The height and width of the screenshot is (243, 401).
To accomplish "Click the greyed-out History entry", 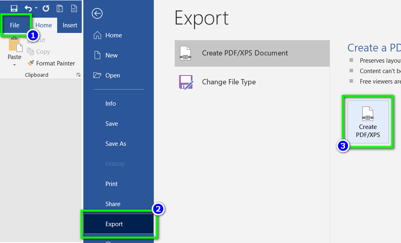I will [118, 163].
